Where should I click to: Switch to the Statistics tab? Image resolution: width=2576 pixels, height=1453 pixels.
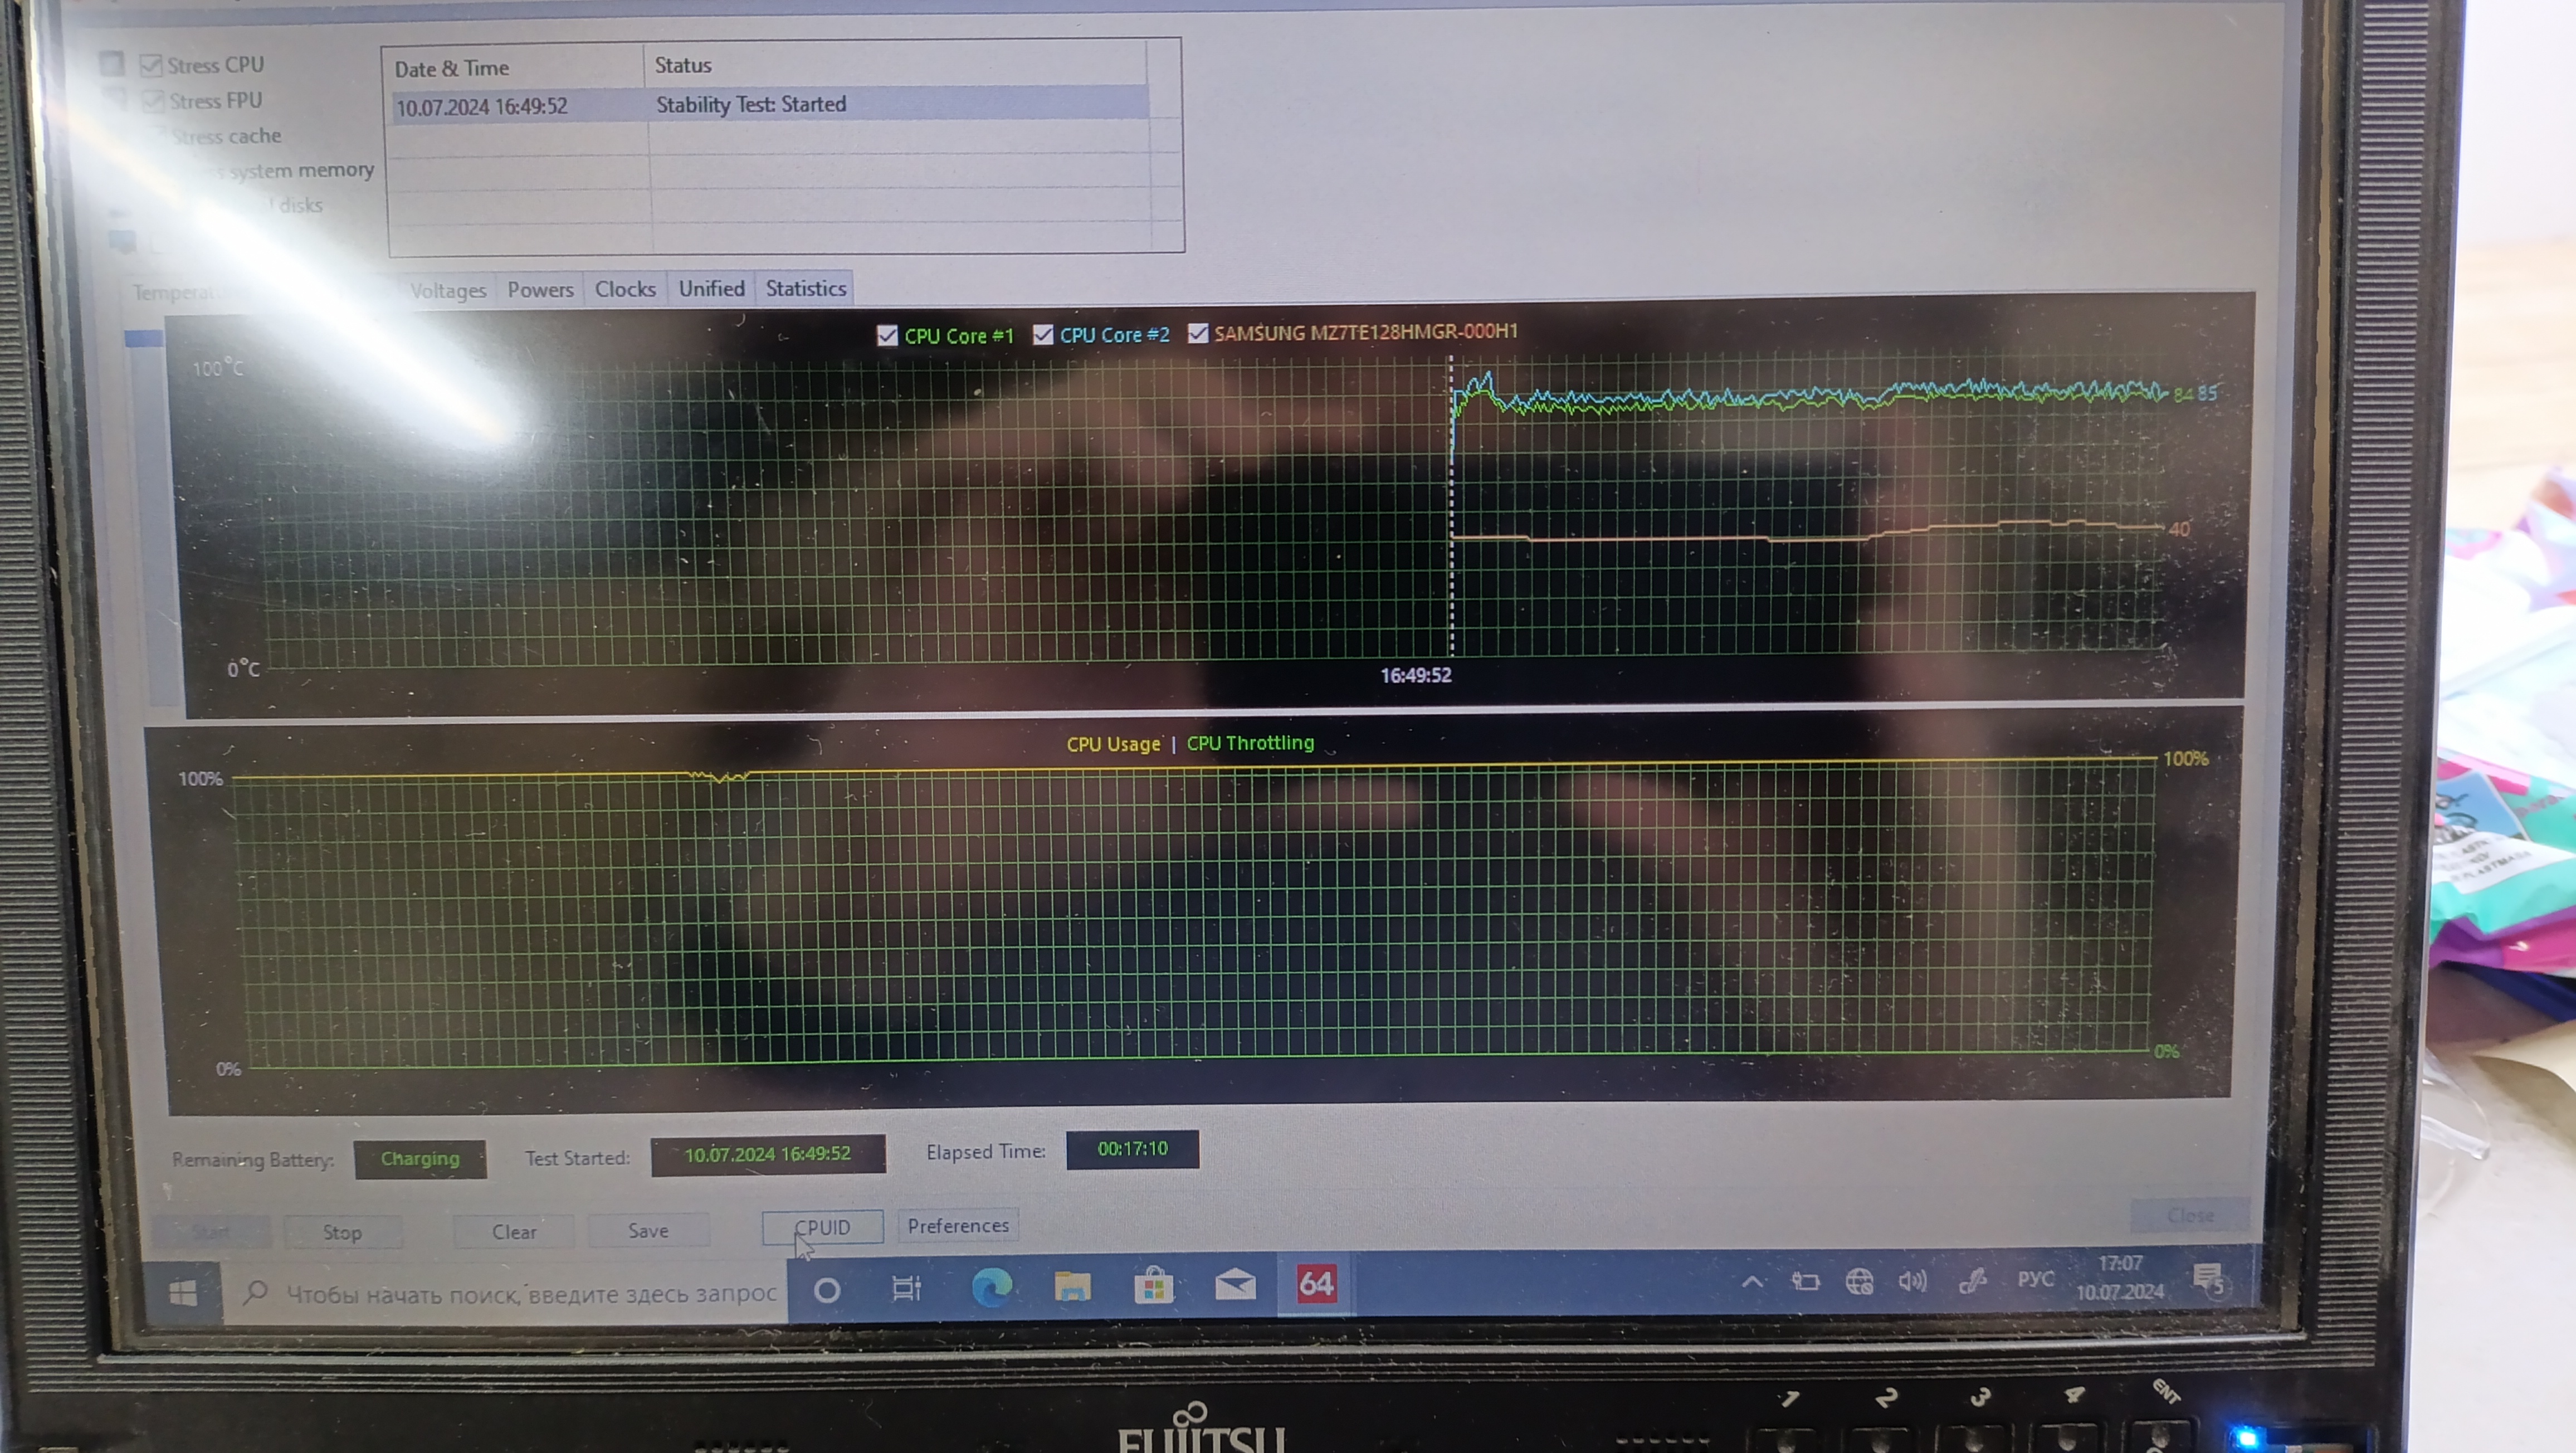point(806,288)
